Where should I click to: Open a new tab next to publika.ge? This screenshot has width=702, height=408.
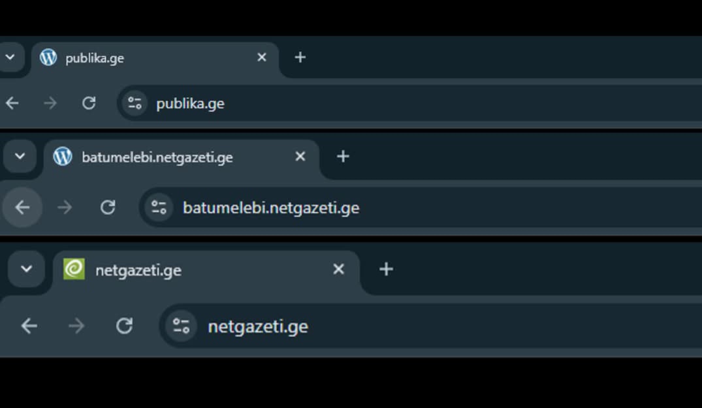300,57
